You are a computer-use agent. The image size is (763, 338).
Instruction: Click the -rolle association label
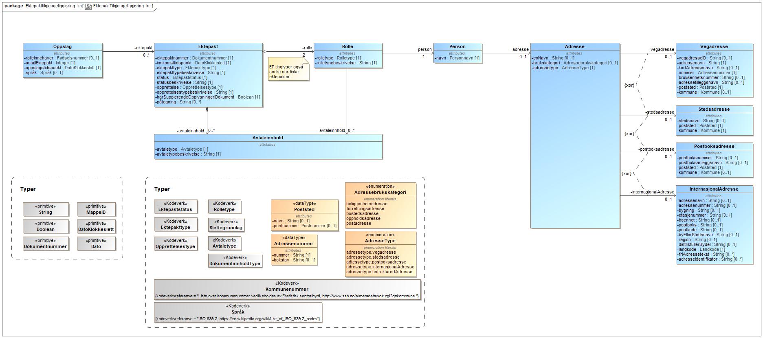tap(307, 48)
